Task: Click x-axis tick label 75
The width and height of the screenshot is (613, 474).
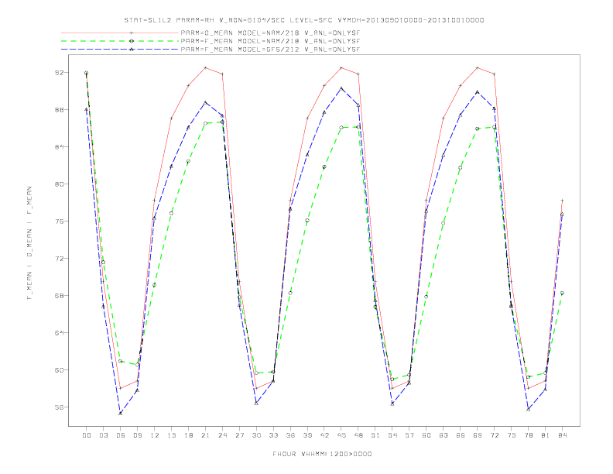Action: [x=512, y=435]
